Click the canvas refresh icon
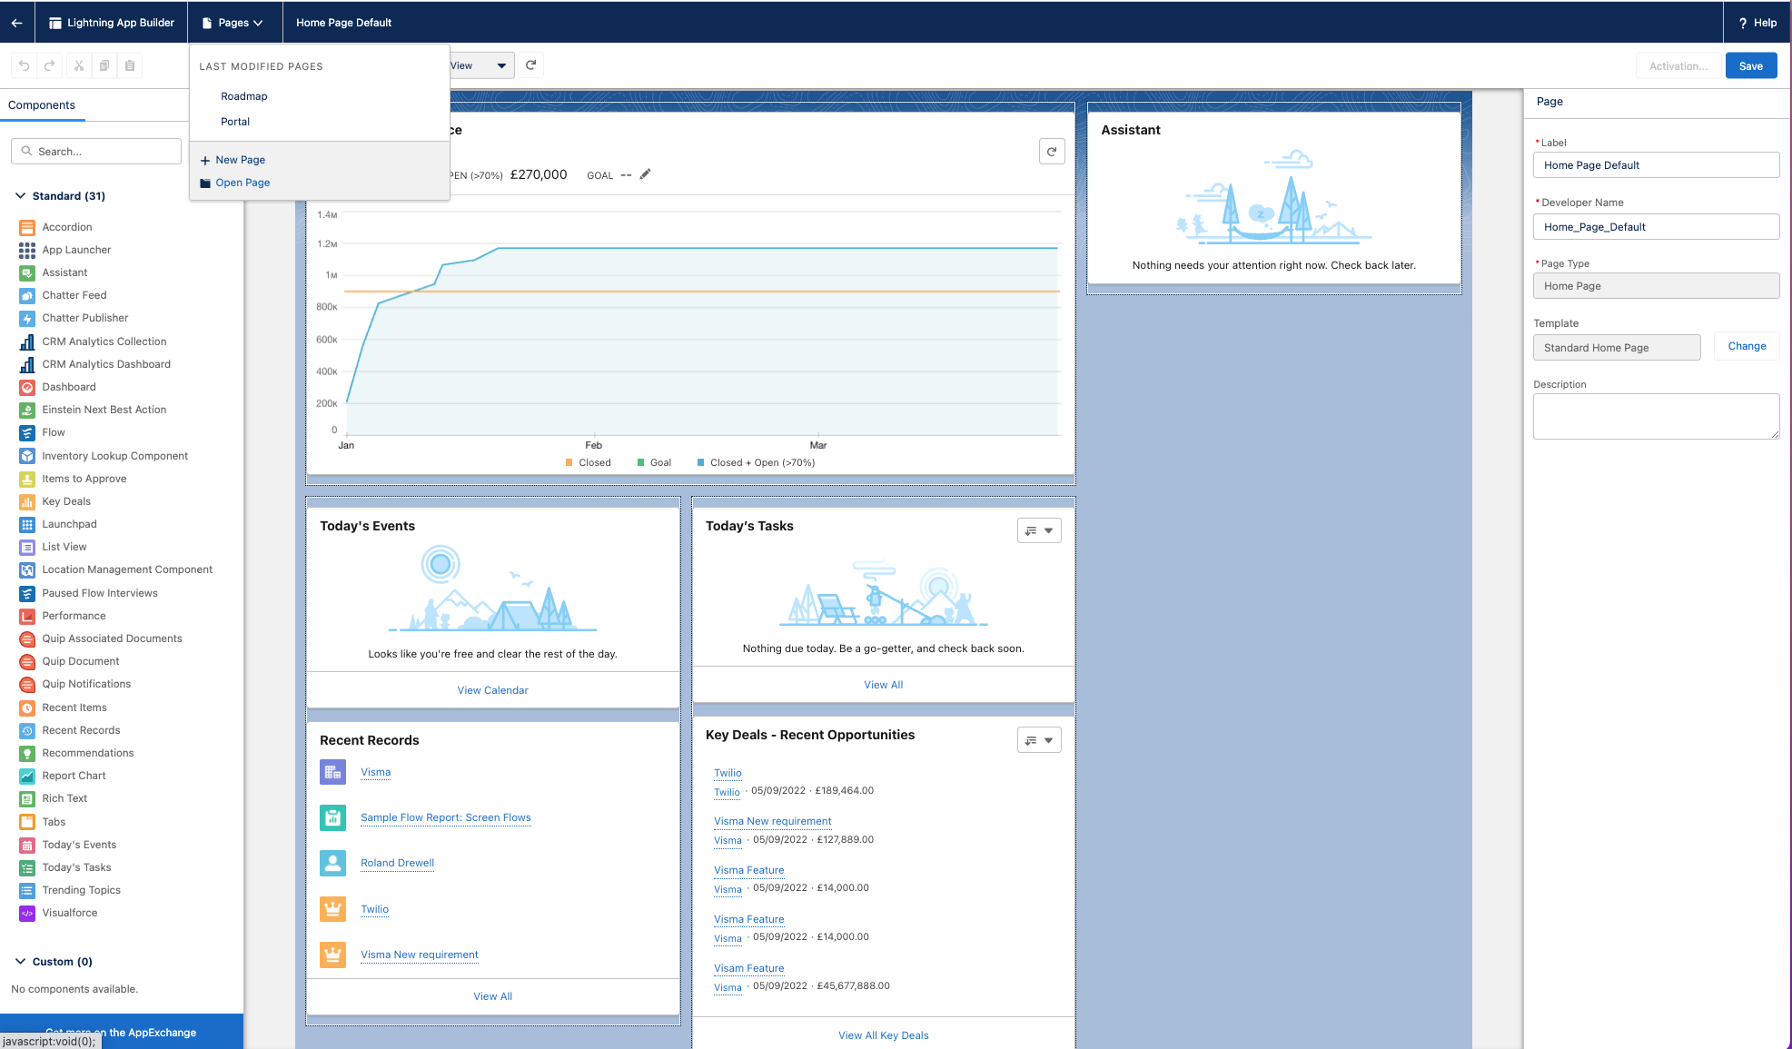Screen dimensions: 1792x1049 (531, 65)
